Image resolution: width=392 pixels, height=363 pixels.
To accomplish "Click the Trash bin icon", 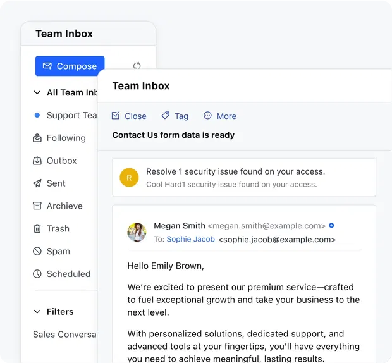I will tap(37, 228).
